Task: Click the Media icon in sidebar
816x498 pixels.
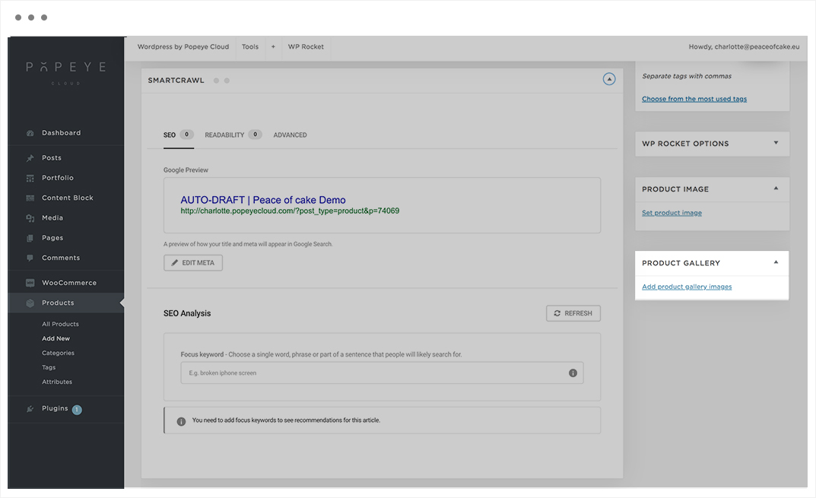Action: [x=30, y=218]
